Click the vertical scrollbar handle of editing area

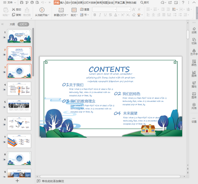(188, 34)
